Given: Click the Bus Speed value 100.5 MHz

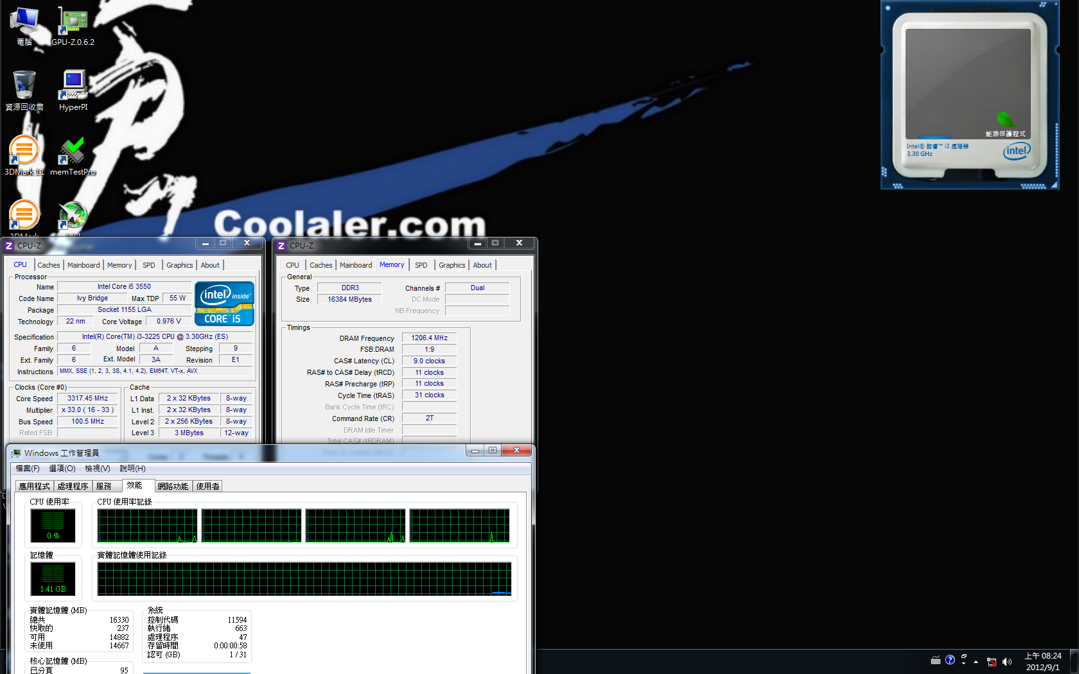Looking at the screenshot, I should [x=88, y=421].
